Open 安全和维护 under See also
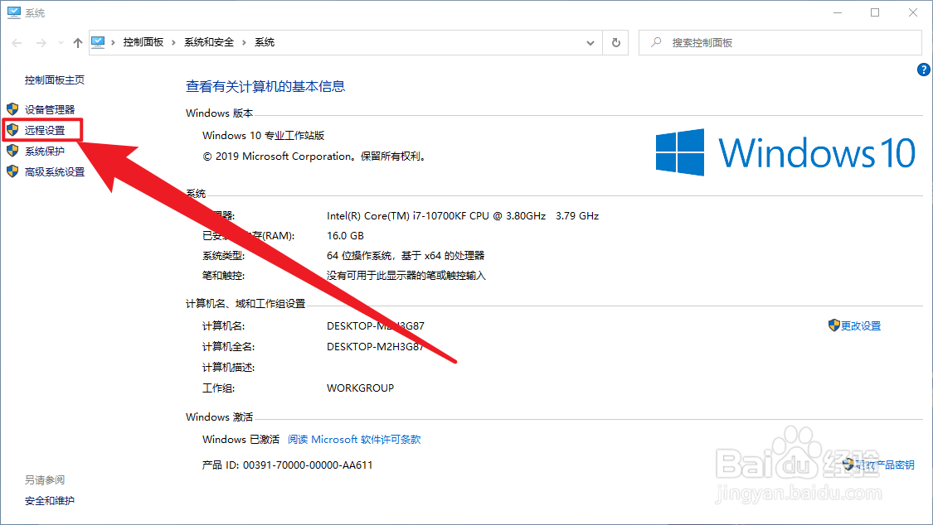The height and width of the screenshot is (525, 933). [50, 501]
